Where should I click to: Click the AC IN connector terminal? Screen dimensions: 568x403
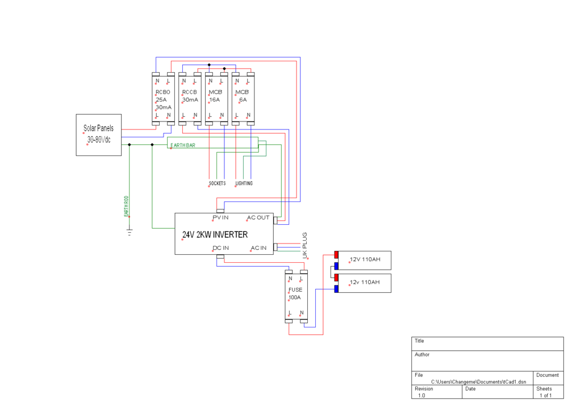coord(275,247)
